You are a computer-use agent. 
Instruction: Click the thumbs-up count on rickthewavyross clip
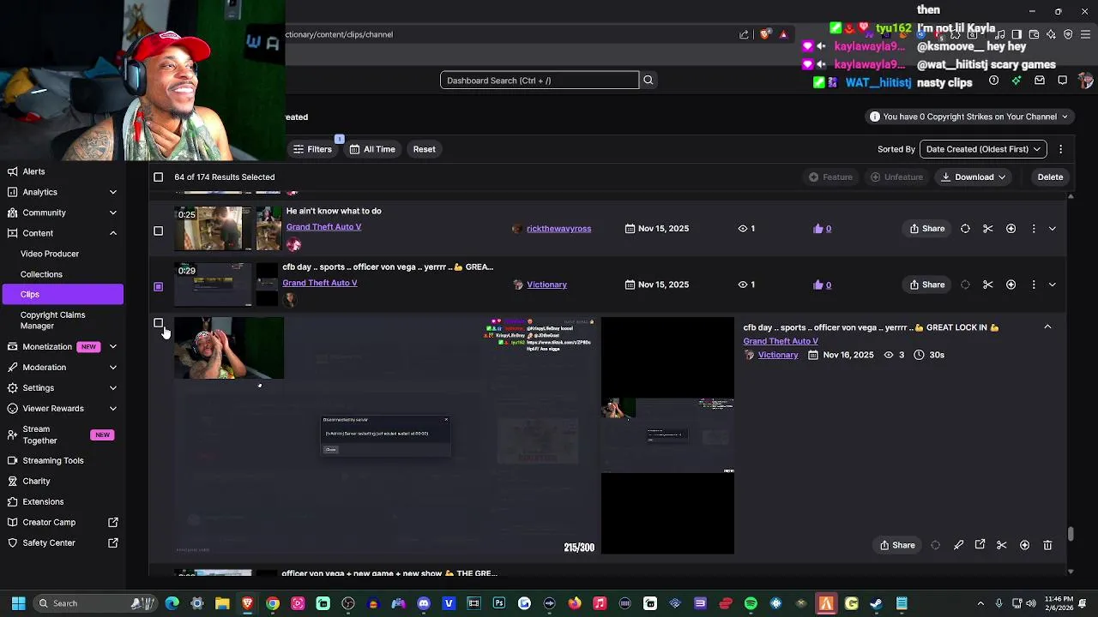click(823, 229)
